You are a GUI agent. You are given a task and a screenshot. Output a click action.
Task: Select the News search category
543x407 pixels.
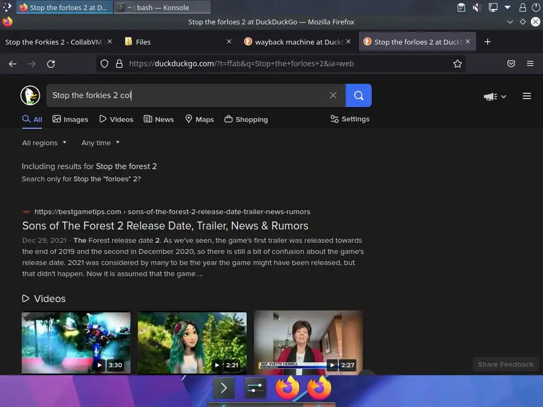[159, 119]
